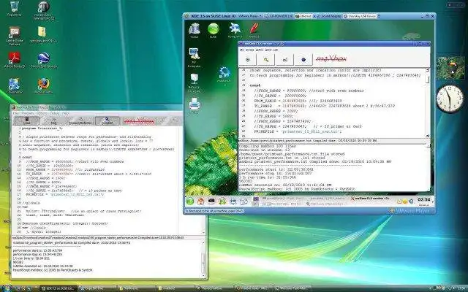Toggle the Ethernet device in VMware toolbar

[x=303, y=16]
